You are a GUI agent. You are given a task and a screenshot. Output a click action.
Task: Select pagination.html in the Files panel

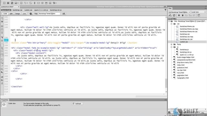coord(182,75)
